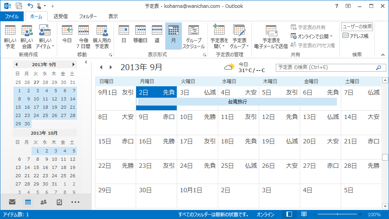Screen dimensions: 389x219
Task: Open 移動 group dialog launcher
Action: (110, 55)
